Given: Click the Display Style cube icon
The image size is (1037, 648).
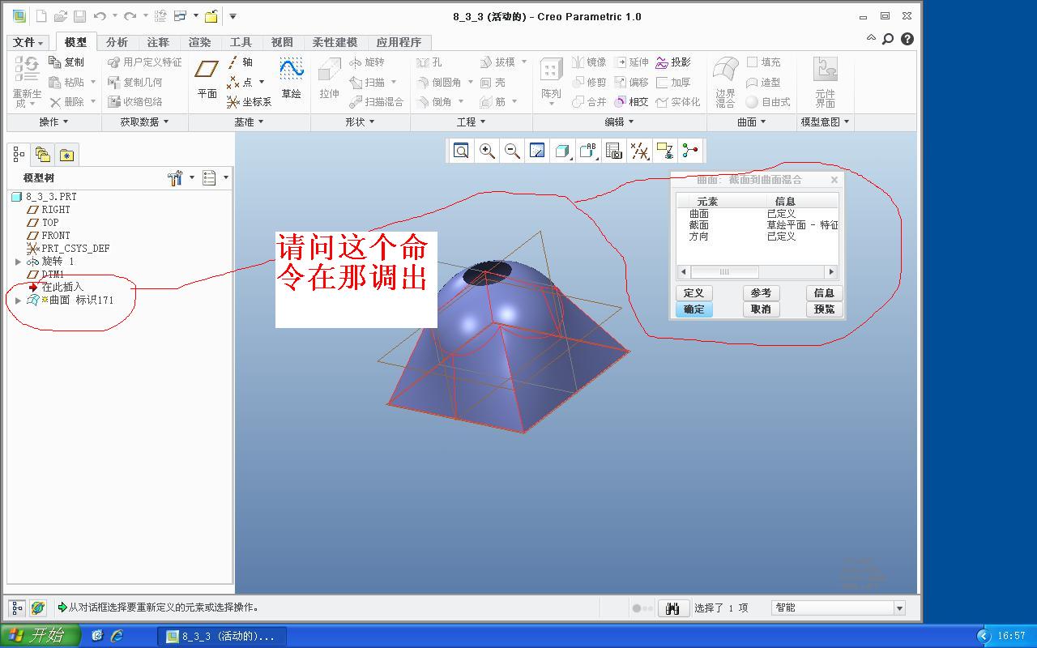Looking at the screenshot, I should [562, 151].
